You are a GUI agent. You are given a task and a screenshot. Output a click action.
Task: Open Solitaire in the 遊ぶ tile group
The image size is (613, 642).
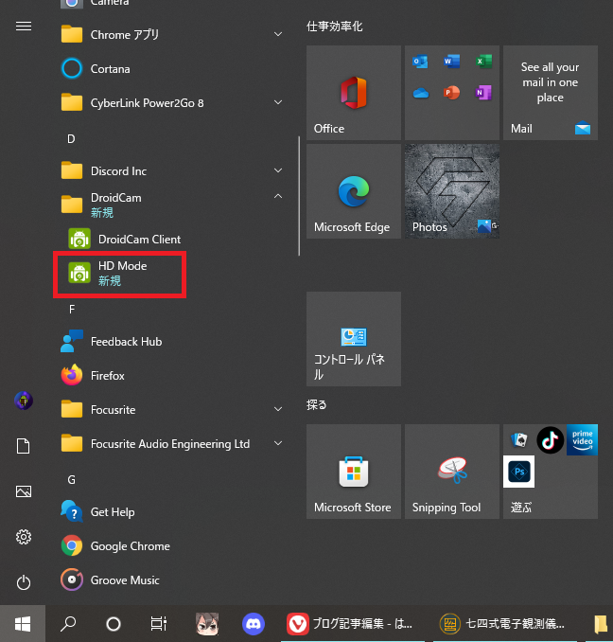click(519, 440)
